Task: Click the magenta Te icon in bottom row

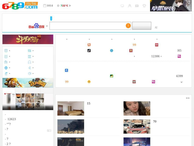Action: point(153,82)
